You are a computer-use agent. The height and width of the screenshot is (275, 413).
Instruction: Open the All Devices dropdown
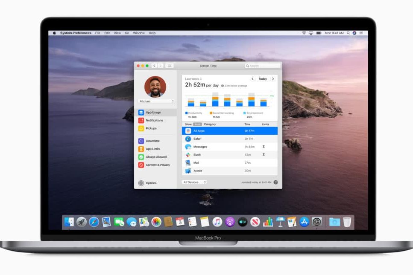(194, 182)
